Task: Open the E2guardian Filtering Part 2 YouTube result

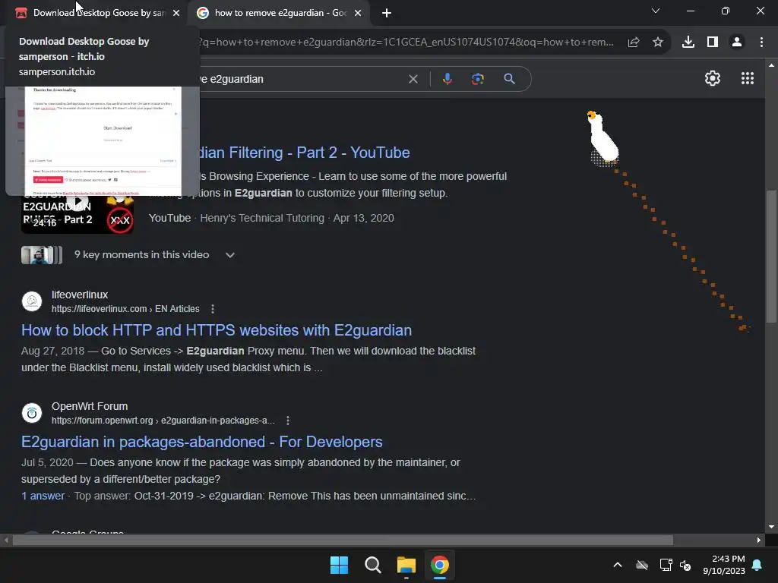Action: pyautogui.click(x=304, y=153)
